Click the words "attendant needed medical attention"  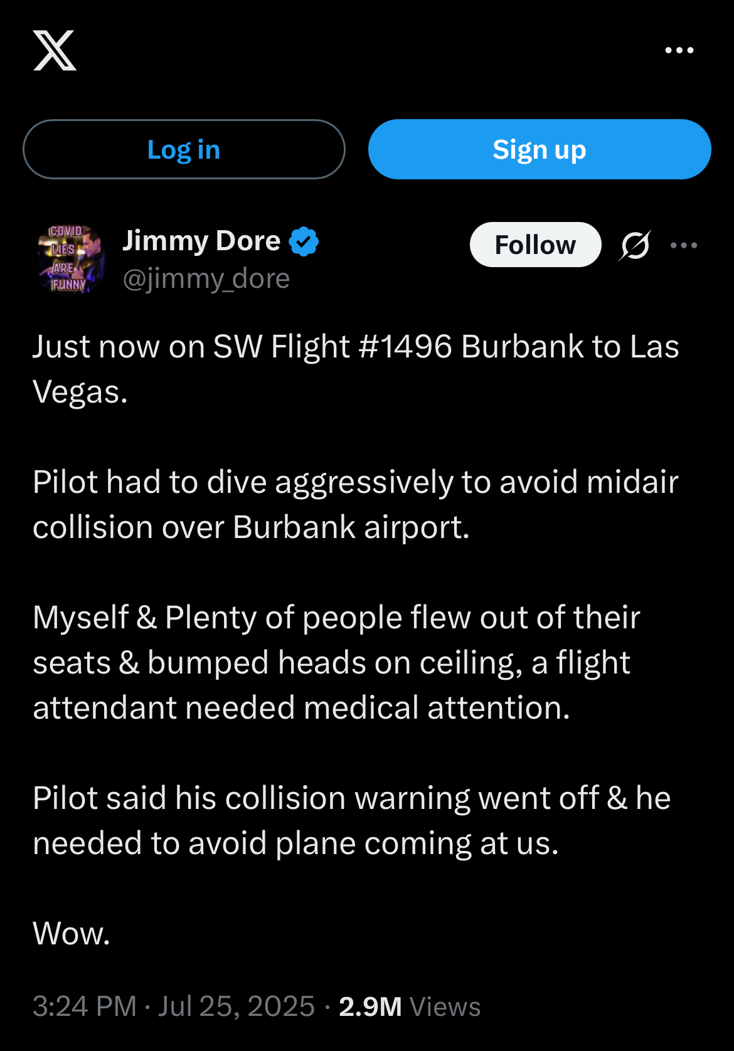pos(301,708)
